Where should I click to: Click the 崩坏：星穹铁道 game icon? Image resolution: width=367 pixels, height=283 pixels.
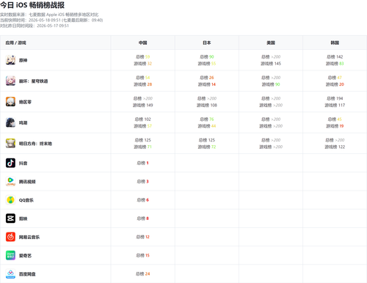10,81
